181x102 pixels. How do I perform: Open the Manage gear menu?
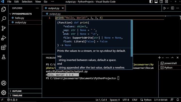tap(4, 93)
